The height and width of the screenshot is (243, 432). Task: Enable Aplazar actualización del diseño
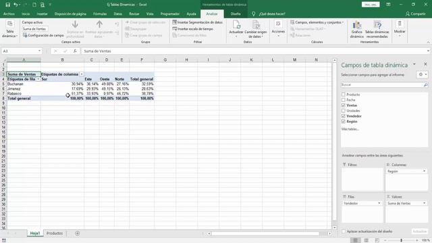pyautogui.click(x=344, y=232)
